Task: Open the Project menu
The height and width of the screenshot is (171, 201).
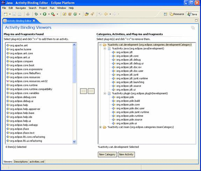Action: click(43, 8)
